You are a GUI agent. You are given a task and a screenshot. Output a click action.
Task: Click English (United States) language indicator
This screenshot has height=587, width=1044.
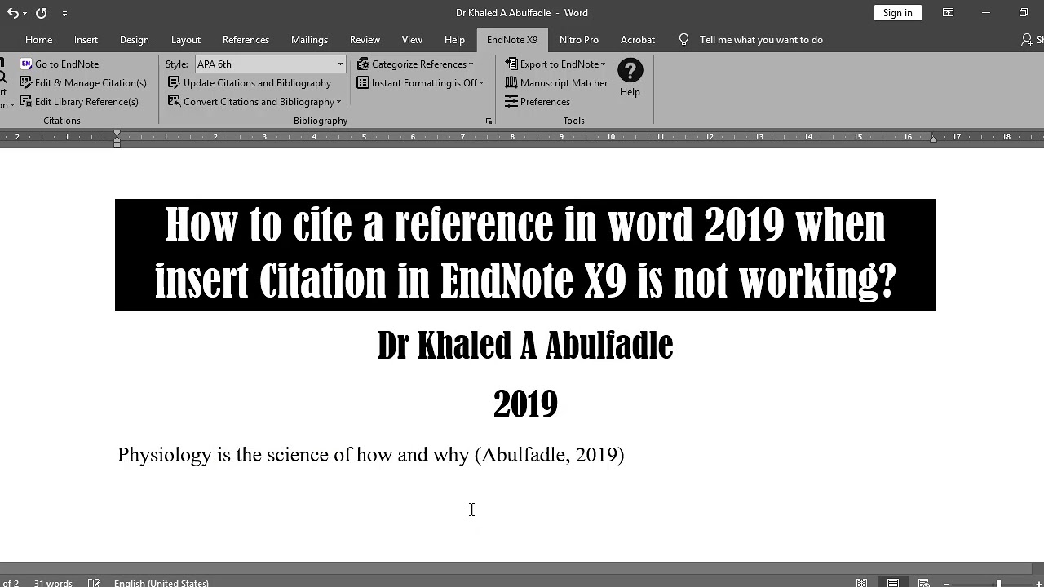(x=161, y=582)
